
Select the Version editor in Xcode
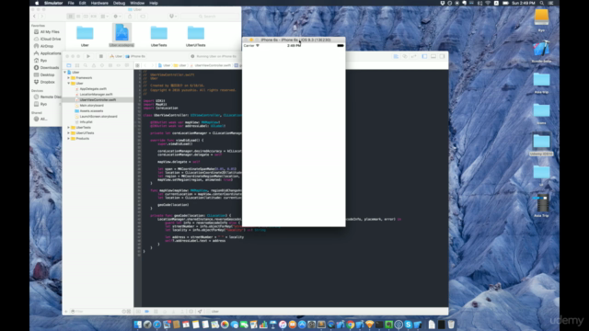tap(413, 56)
